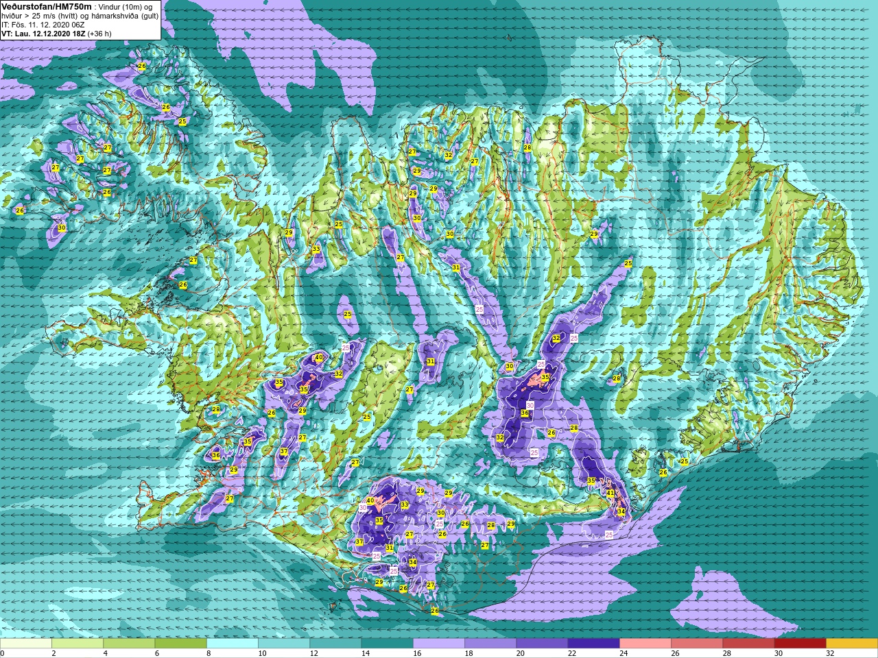Click the 'IT: Fös. 11. 12. 2020 06Z' line
This screenshot has width=878, height=658.
pyautogui.click(x=43, y=25)
